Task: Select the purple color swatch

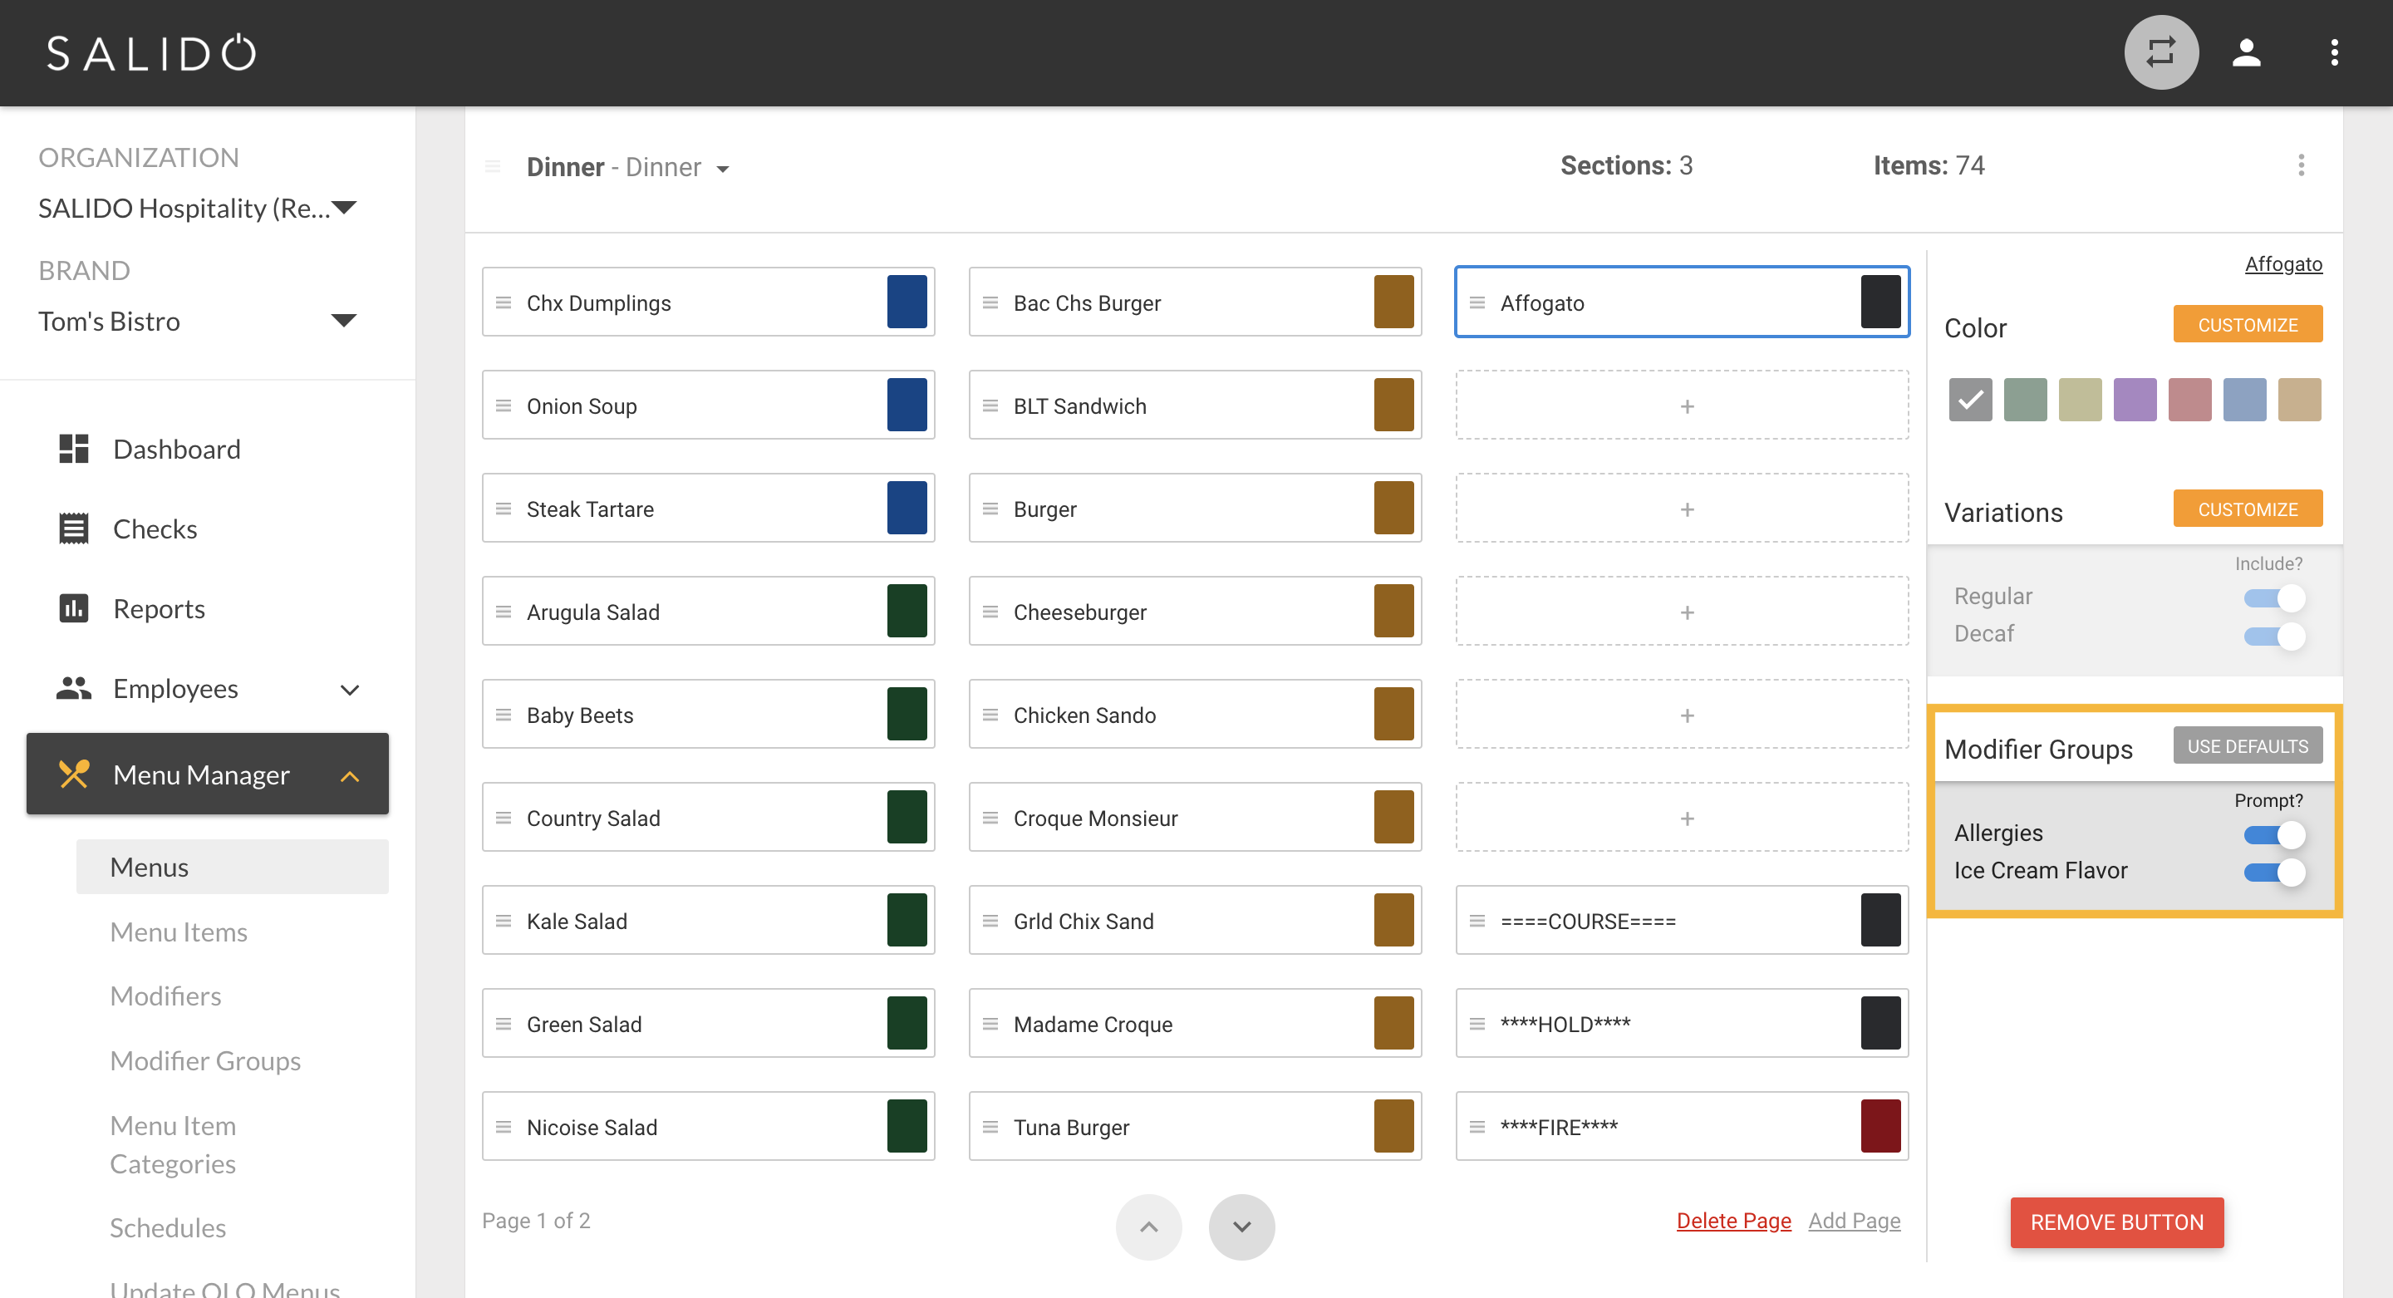Action: (x=2134, y=400)
